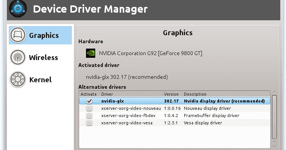Open the Wireless category icon
286x150 pixels.
click(18, 57)
